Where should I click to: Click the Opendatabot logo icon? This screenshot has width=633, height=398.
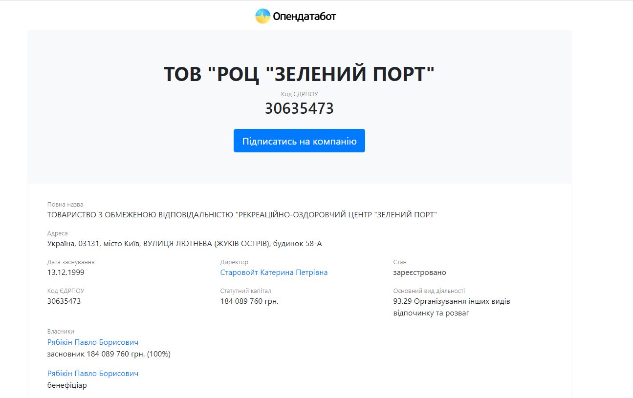coord(262,17)
